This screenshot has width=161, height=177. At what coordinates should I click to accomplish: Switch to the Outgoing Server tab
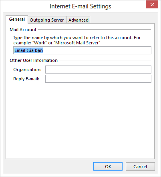(47, 20)
